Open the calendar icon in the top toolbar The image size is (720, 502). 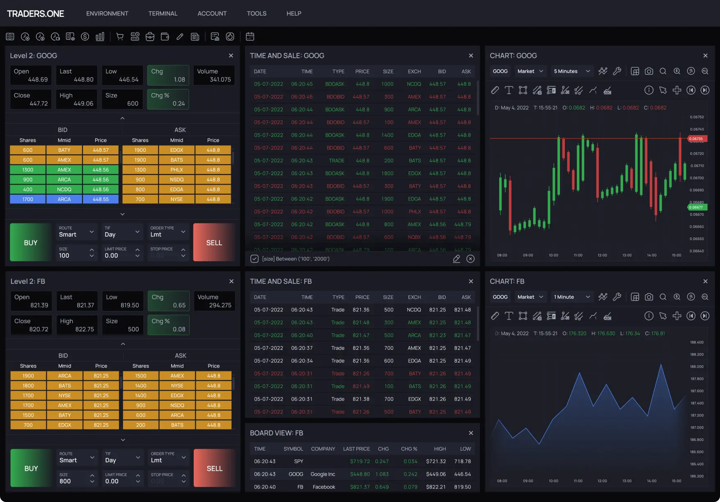(250, 37)
